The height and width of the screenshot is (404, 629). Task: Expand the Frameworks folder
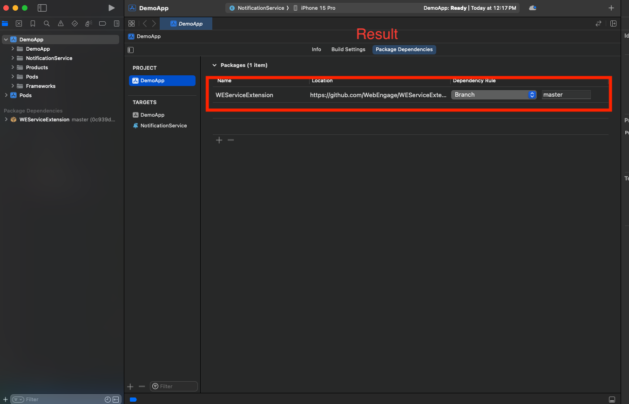tap(13, 86)
